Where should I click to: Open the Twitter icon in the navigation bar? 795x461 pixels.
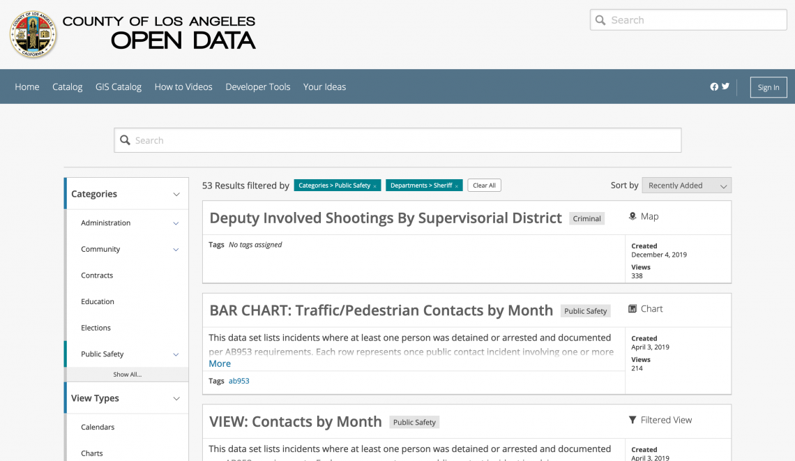click(x=725, y=86)
